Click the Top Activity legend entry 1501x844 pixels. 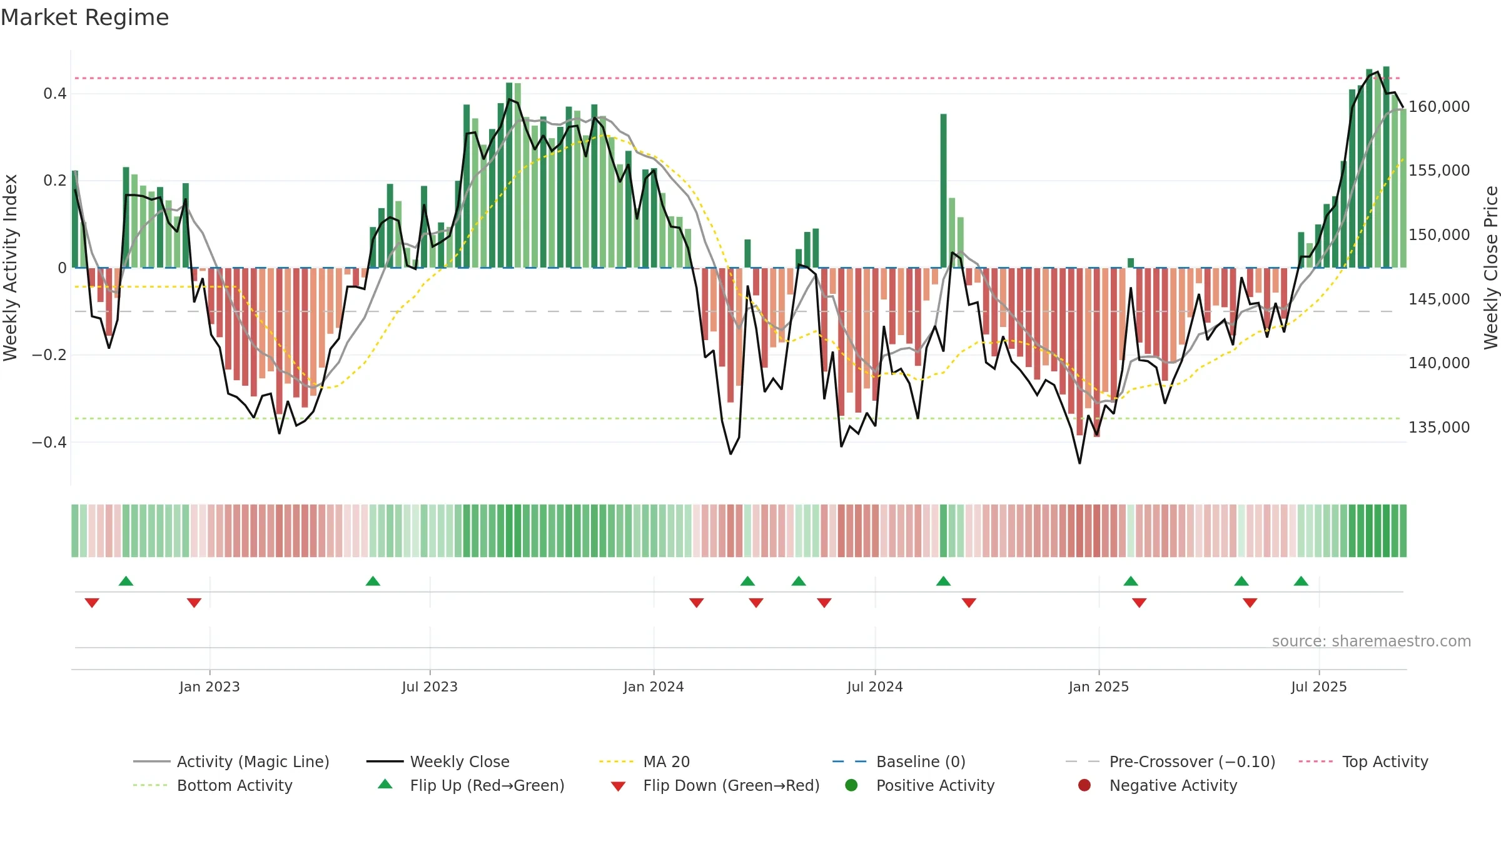[1363, 761]
